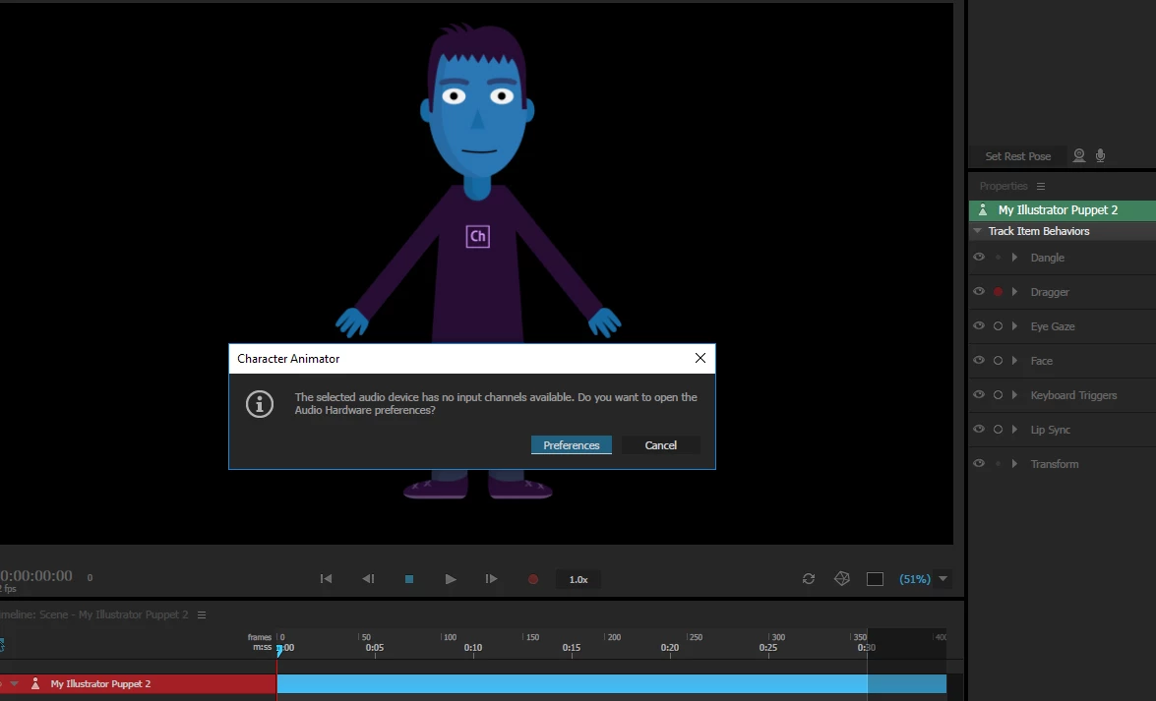Click the 0:00:00:00 timecode display
This screenshot has height=701, width=1156.
(36, 576)
